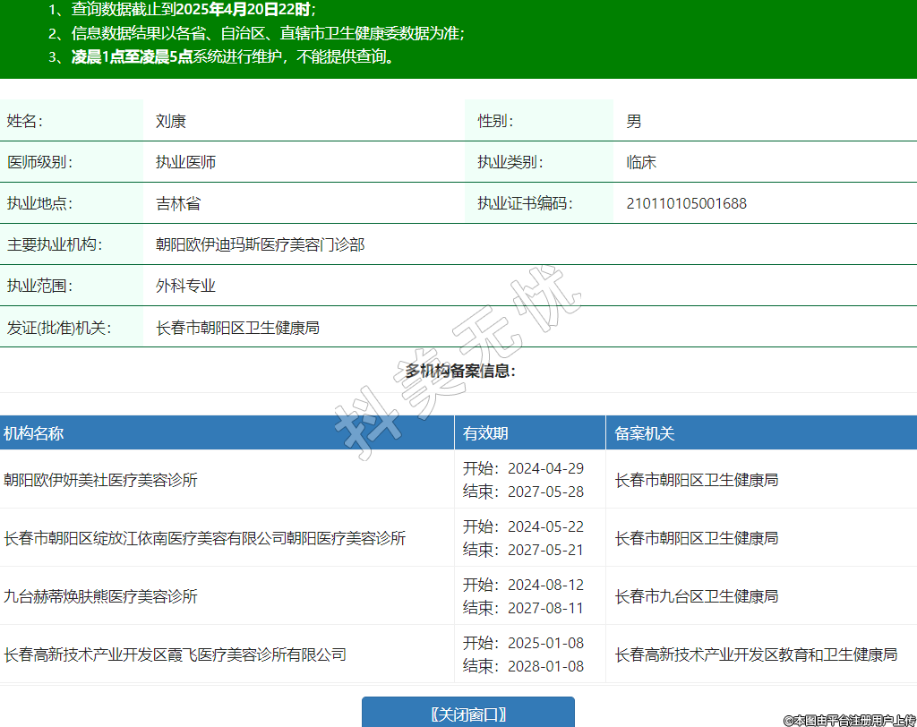Click the 外科专业 practice scope value
917x727 pixels.
click(x=185, y=286)
